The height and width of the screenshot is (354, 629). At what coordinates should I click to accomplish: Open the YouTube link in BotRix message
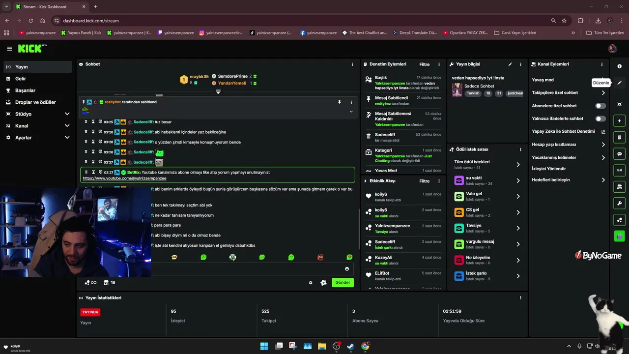click(124, 178)
